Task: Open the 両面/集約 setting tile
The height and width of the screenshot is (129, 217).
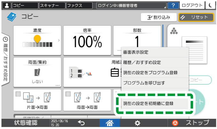Action: pyautogui.click(x=37, y=72)
